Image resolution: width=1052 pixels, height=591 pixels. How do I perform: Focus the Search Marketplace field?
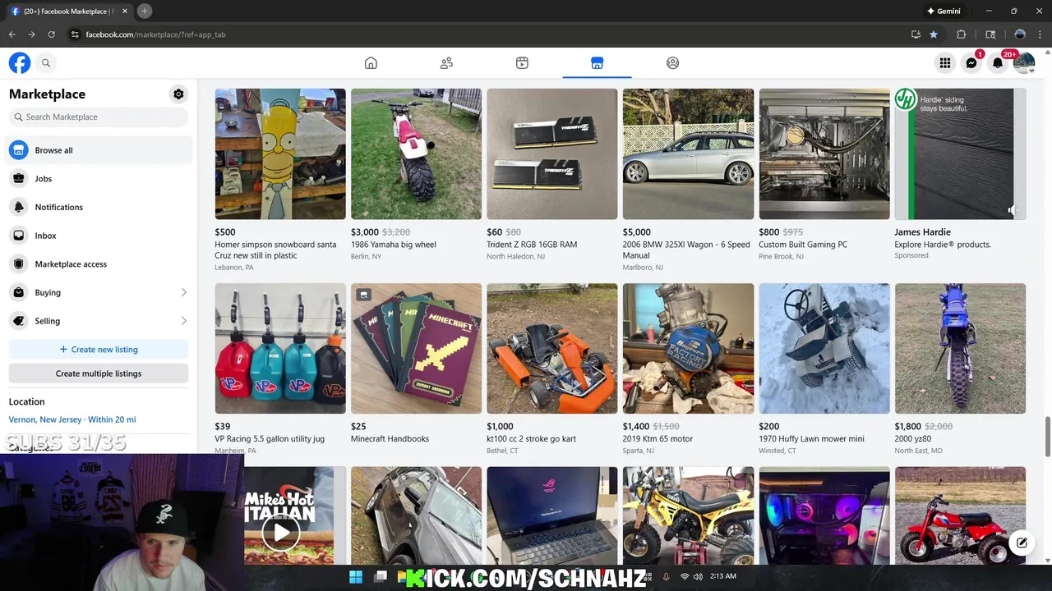[x=99, y=117]
